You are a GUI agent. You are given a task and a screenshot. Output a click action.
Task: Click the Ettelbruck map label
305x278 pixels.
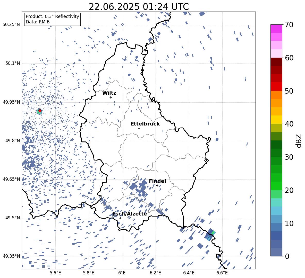(x=145, y=124)
